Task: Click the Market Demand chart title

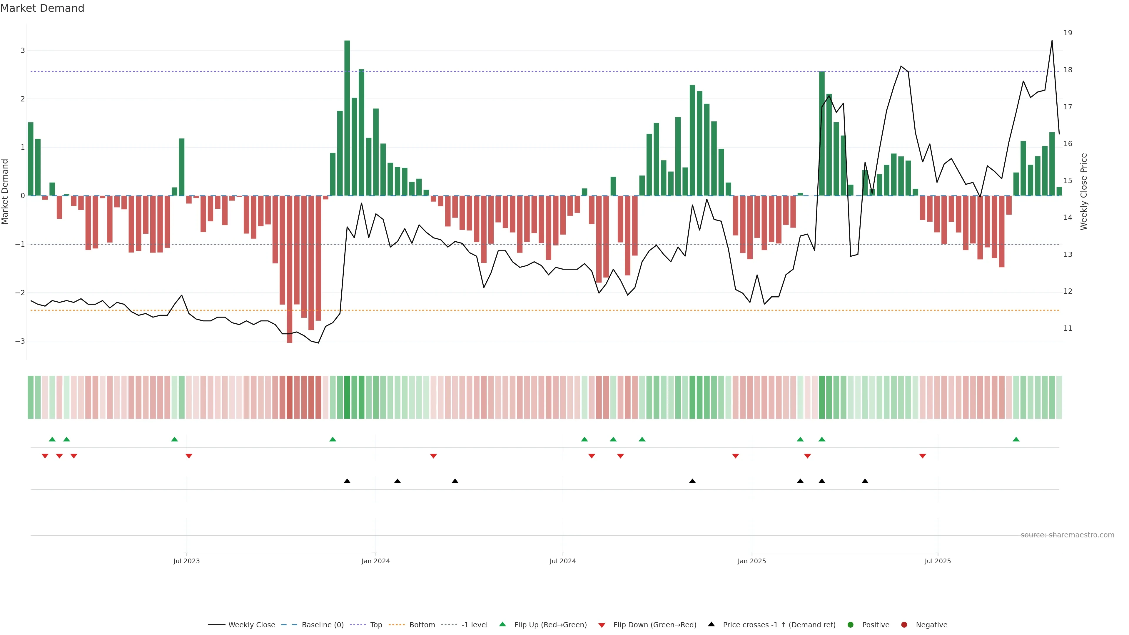Action: [42, 8]
